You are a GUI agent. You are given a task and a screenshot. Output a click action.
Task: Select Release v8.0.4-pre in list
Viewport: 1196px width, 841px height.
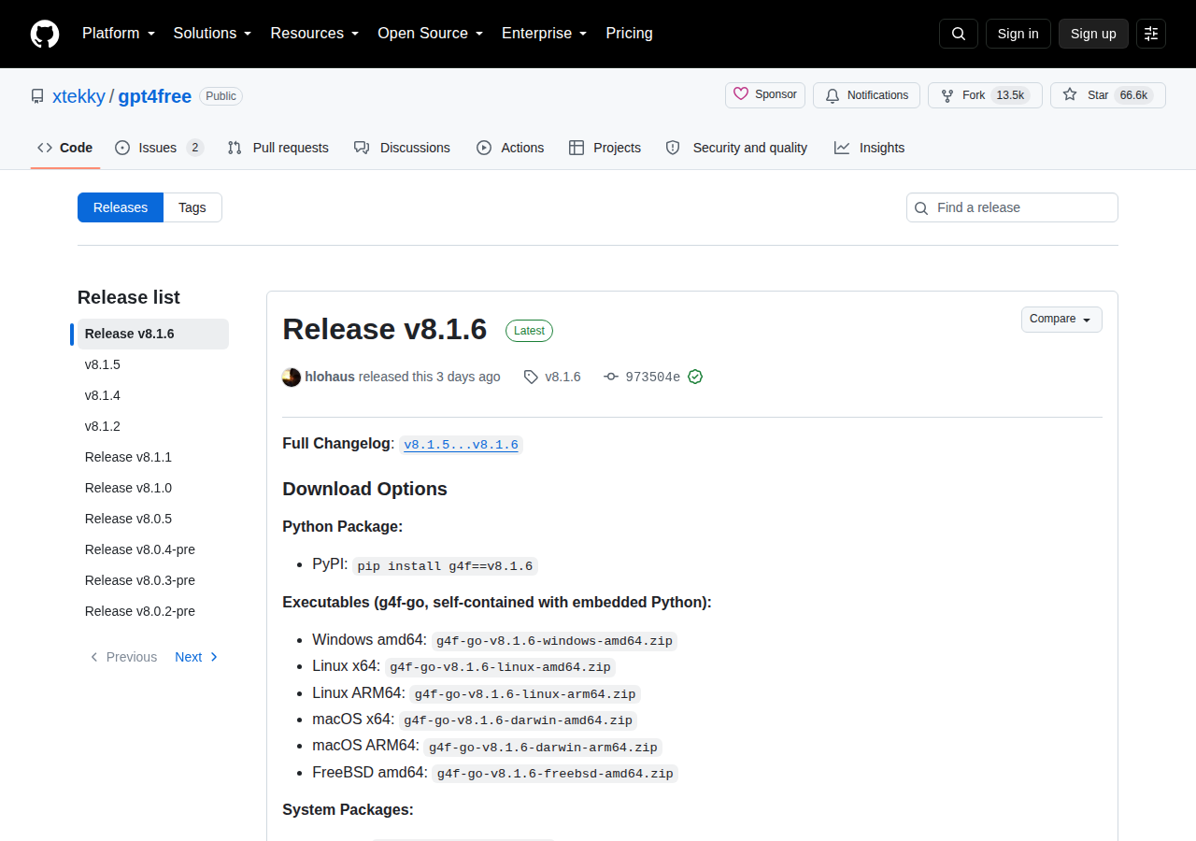click(153, 549)
